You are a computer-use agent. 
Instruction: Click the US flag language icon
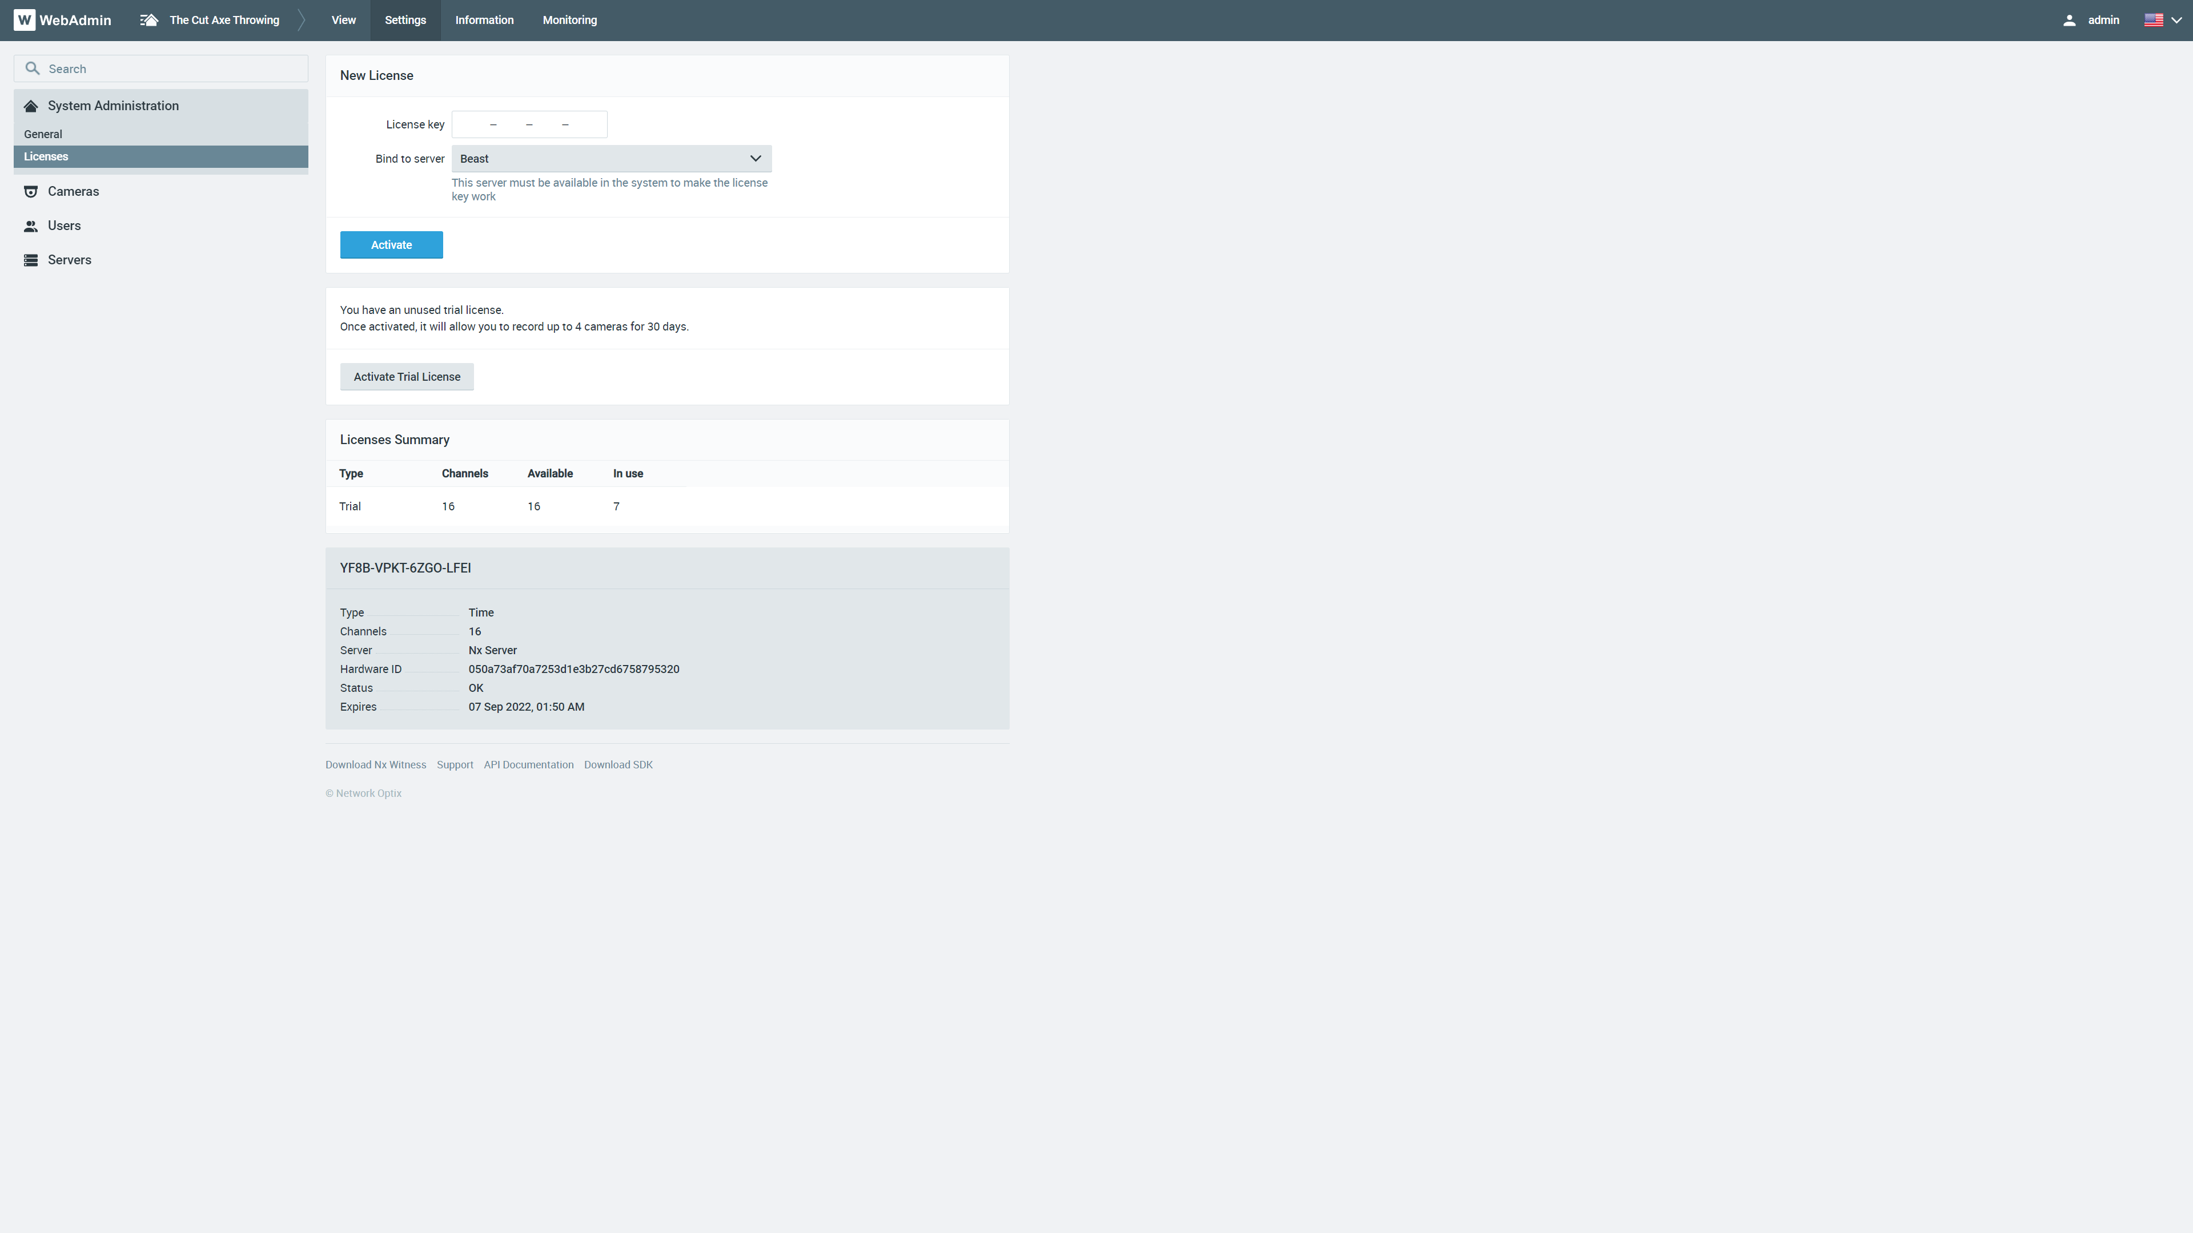pos(2153,19)
